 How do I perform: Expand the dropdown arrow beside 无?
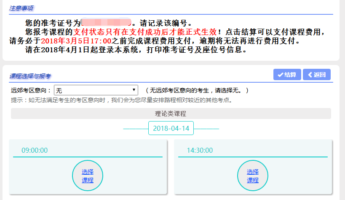coord(134,90)
